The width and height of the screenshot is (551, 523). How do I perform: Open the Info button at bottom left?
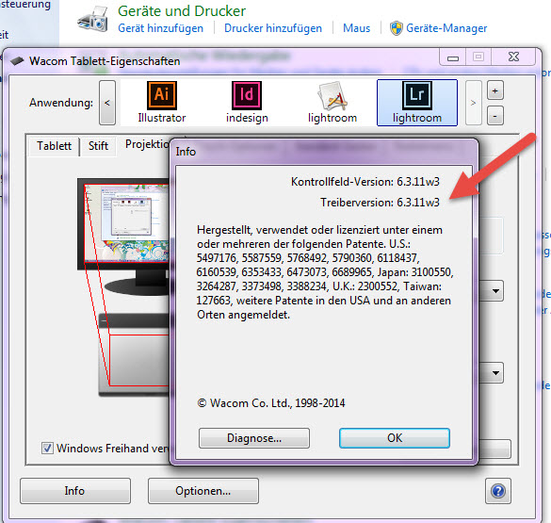pos(75,491)
